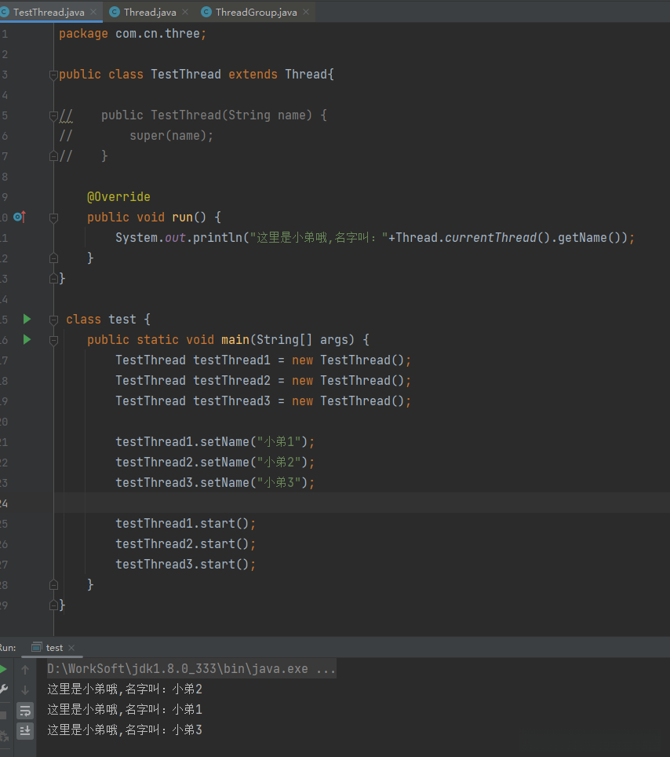The image size is (670, 757).
Task: Click fold end marker closing main method
Action: pyautogui.click(x=53, y=585)
